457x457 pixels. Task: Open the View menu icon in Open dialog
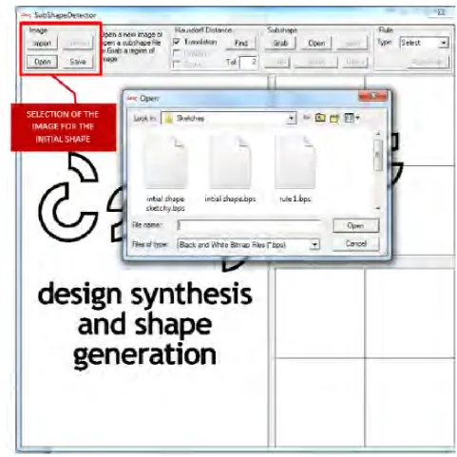(x=352, y=118)
